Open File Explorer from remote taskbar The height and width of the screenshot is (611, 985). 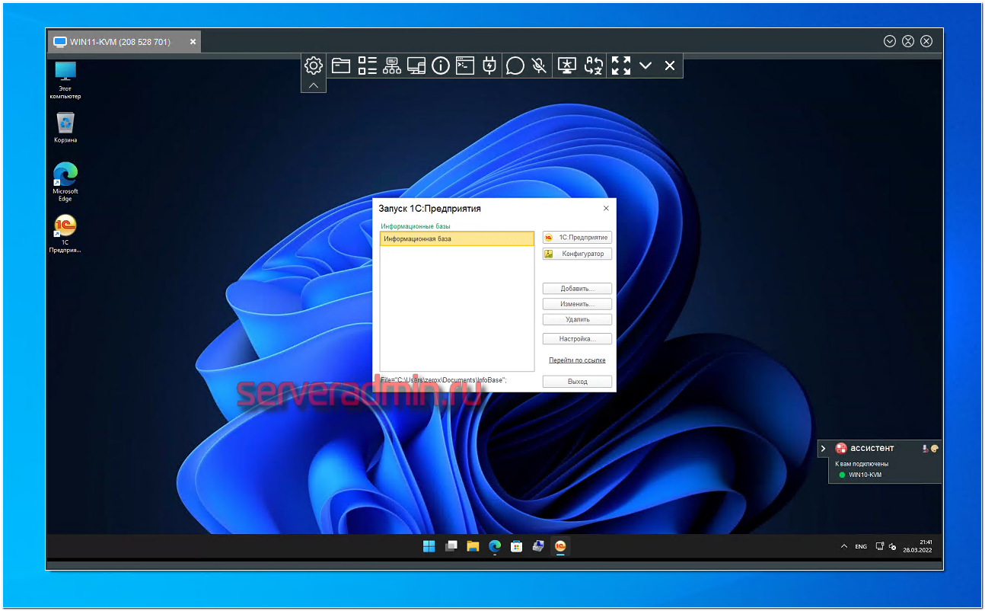(x=473, y=546)
